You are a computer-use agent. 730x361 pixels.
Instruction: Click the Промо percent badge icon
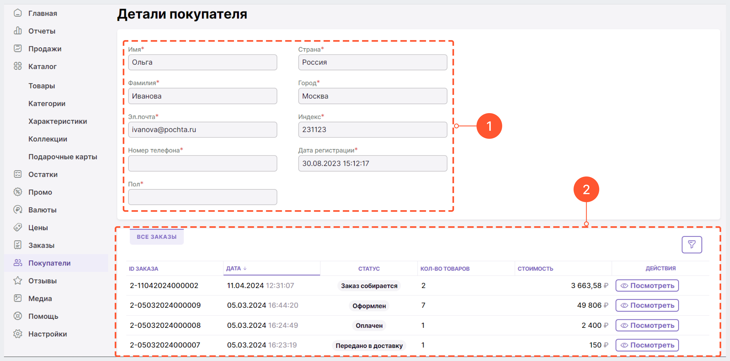[18, 192]
